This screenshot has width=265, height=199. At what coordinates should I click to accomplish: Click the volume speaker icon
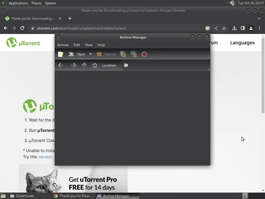tap(233, 3)
